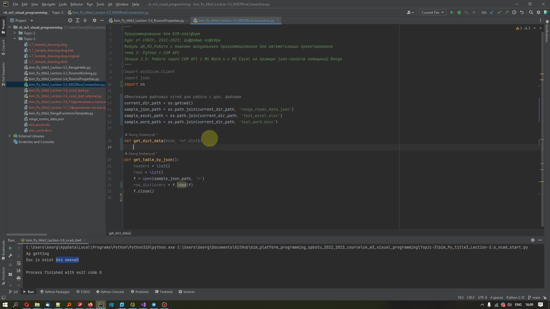Toggle the Pull Requests sidebar button
This screenshot has height=309, width=550.
tap(3, 74)
